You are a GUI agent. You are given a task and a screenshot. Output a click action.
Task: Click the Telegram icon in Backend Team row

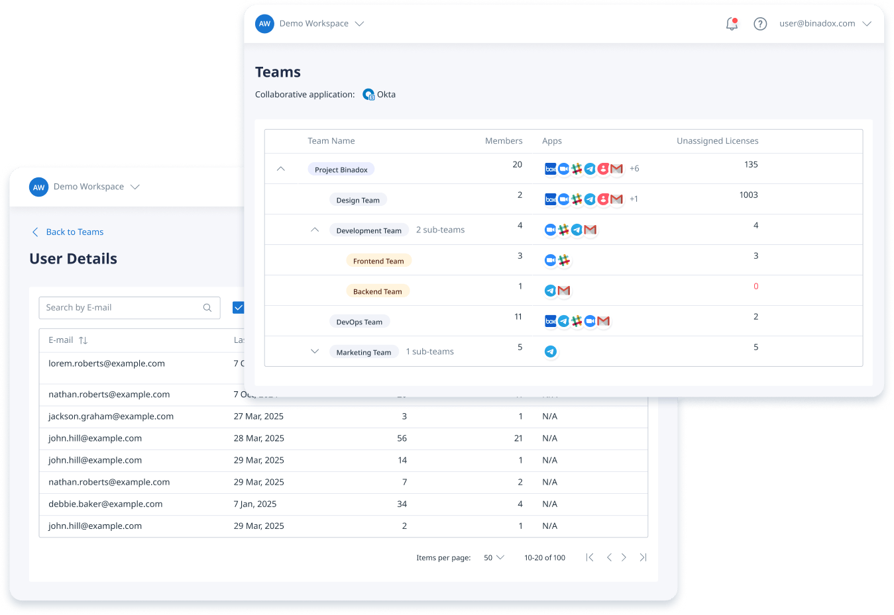click(x=550, y=291)
